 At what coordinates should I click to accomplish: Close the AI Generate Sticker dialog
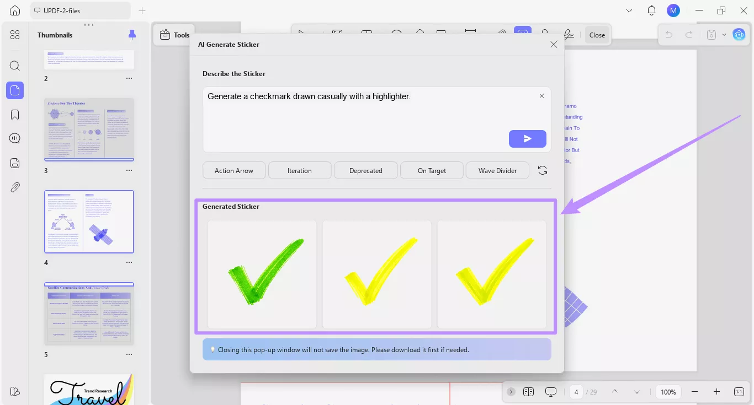[554, 44]
